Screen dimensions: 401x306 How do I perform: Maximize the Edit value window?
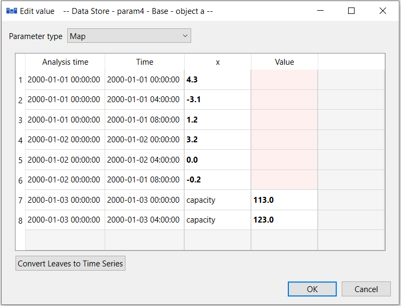(351, 11)
